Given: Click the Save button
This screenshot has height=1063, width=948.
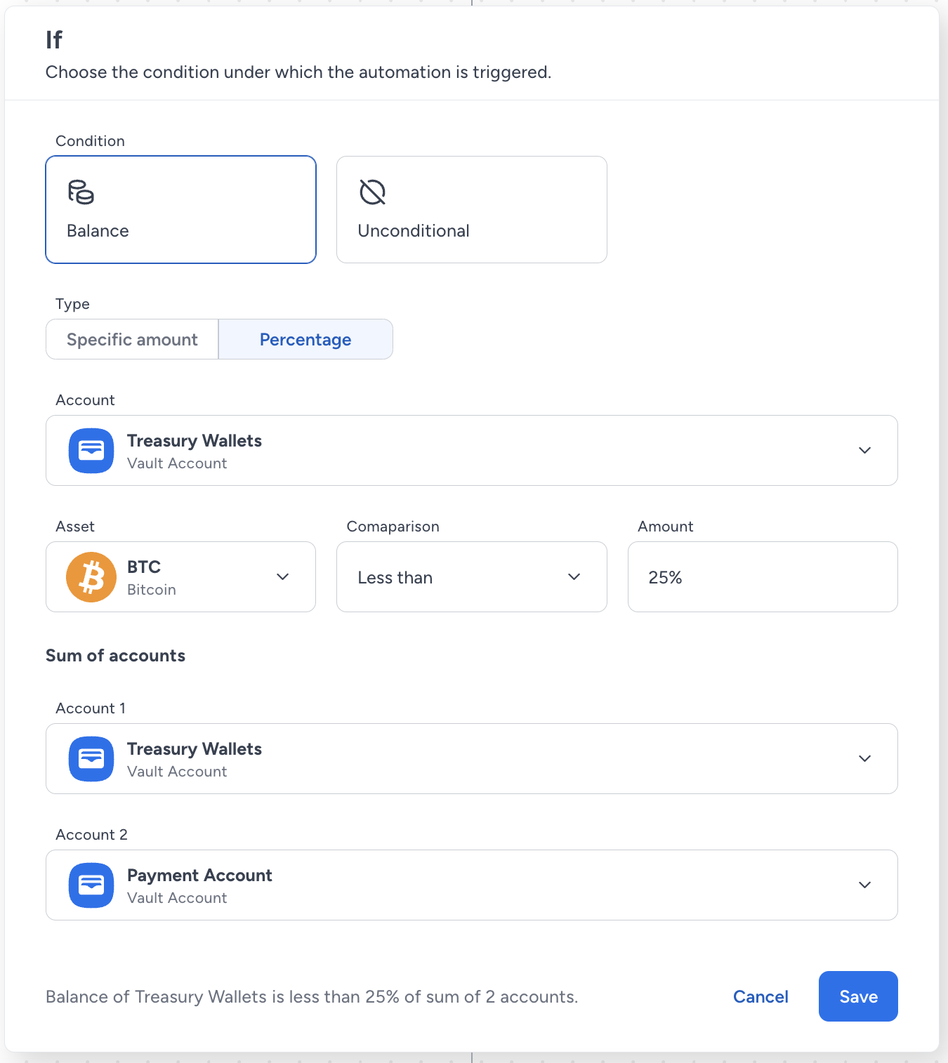Looking at the screenshot, I should (x=858, y=996).
